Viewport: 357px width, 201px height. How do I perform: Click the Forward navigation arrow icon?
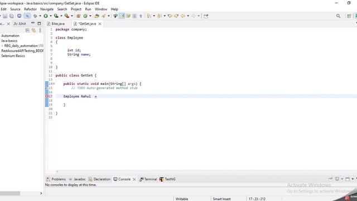[194, 16]
